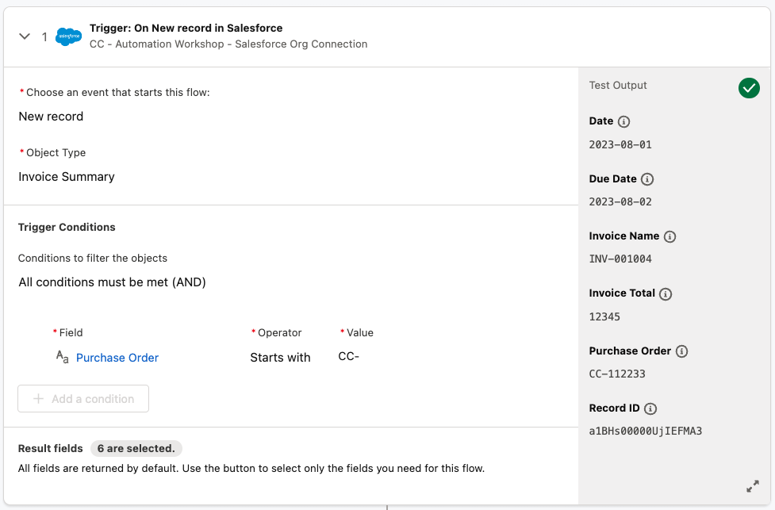775x510 pixels.
Task: Click the info icon beside Invoice Total
Action: [666, 293]
